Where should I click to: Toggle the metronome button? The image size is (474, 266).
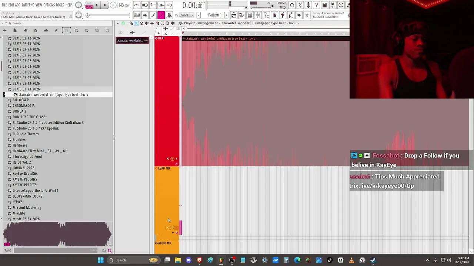pyautogui.click(x=137, y=5)
